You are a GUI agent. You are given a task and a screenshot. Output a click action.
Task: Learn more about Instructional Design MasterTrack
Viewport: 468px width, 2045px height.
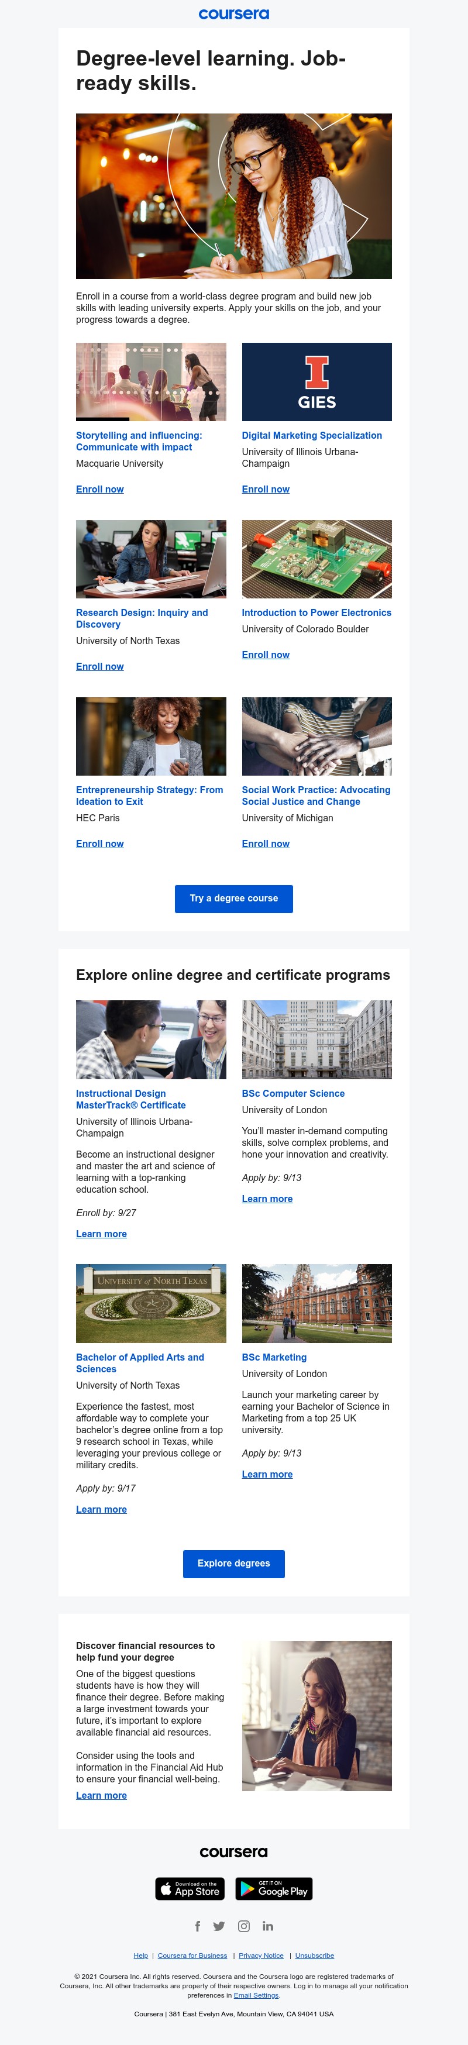click(102, 1234)
